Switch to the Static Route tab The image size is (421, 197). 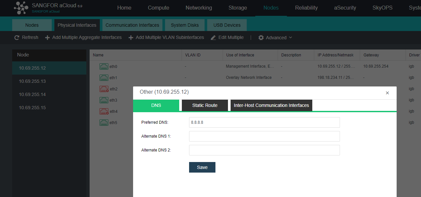tap(205, 105)
